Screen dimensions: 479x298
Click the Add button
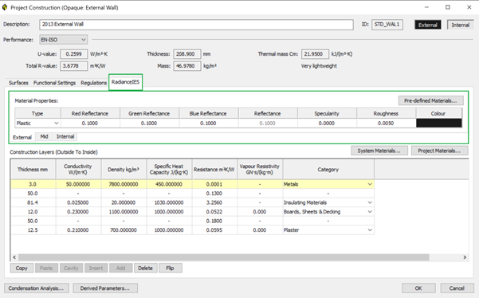tap(120, 268)
